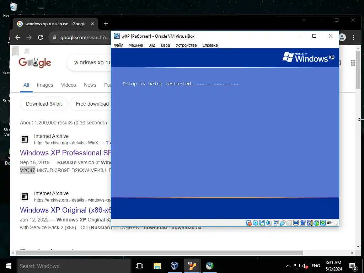Click Chrome forward navigation arrow
This screenshot has height=273, width=364.
pos(29,37)
